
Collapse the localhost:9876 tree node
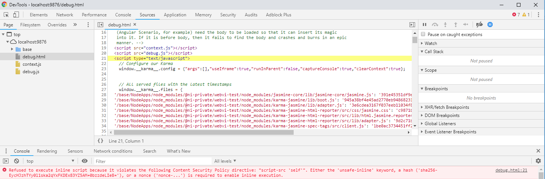click(x=8, y=42)
